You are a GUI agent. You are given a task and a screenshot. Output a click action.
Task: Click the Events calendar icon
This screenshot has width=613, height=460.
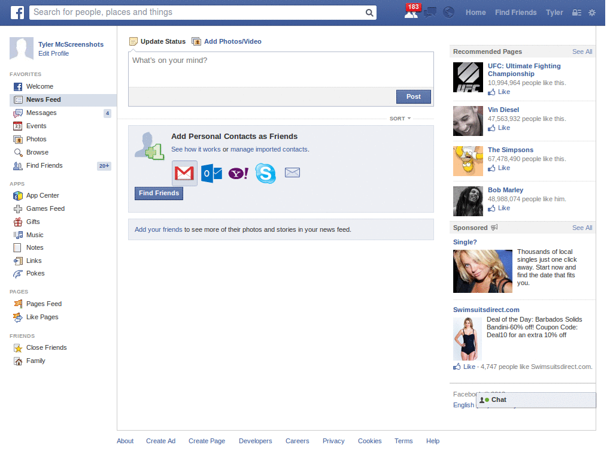point(18,126)
